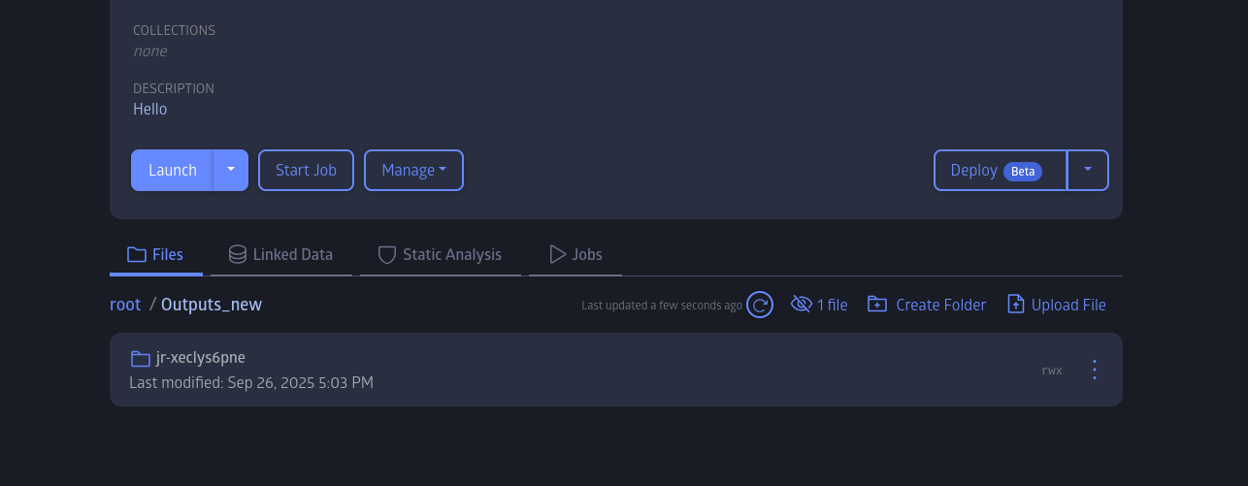Click the play icon on Jobs tab
Viewport: 1248px width, 486px height.
pyautogui.click(x=557, y=255)
